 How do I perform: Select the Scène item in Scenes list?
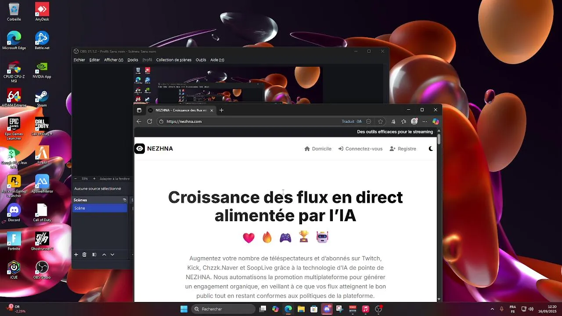(100, 208)
